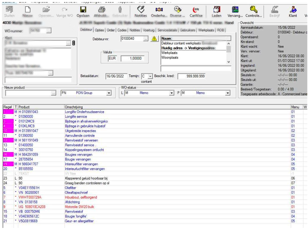Expand the Termijn dropdown
Screen dimensions: 308x233
(150, 76)
